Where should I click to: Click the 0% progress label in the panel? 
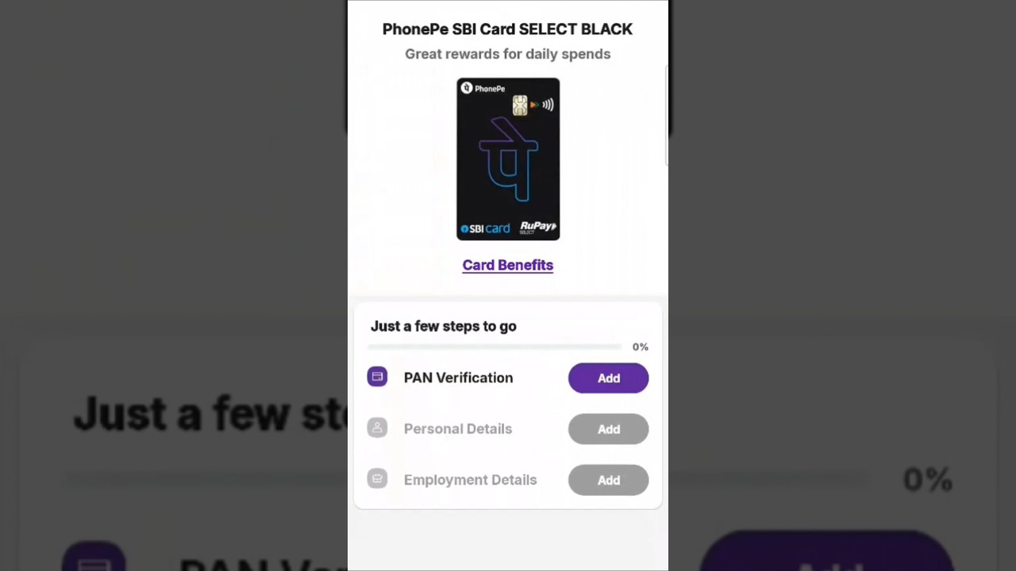coord(640,347)
